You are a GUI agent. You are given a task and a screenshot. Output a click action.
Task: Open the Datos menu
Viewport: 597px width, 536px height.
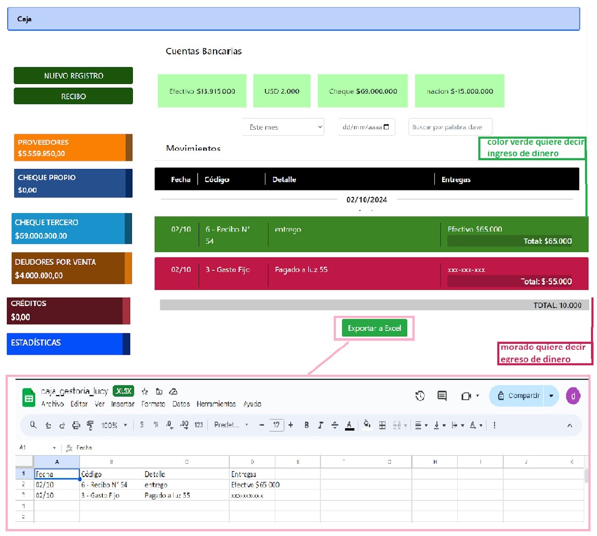[x=181, y=404]
